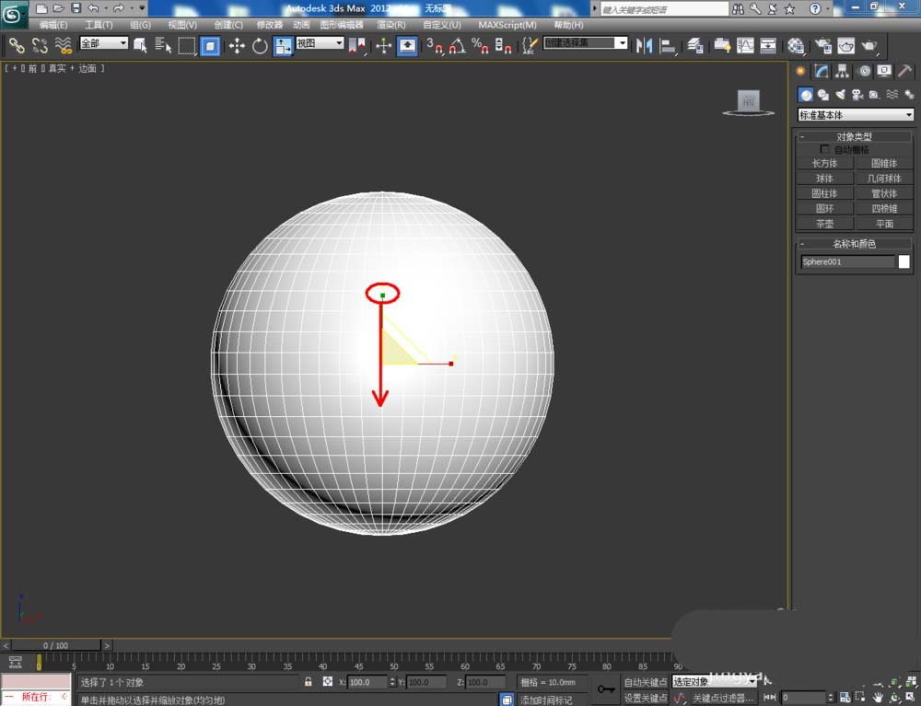Select the Move tool in main toolbar
Image resolution: width=921 pixels, height=706 pixels.
click(x=237, y=45)
